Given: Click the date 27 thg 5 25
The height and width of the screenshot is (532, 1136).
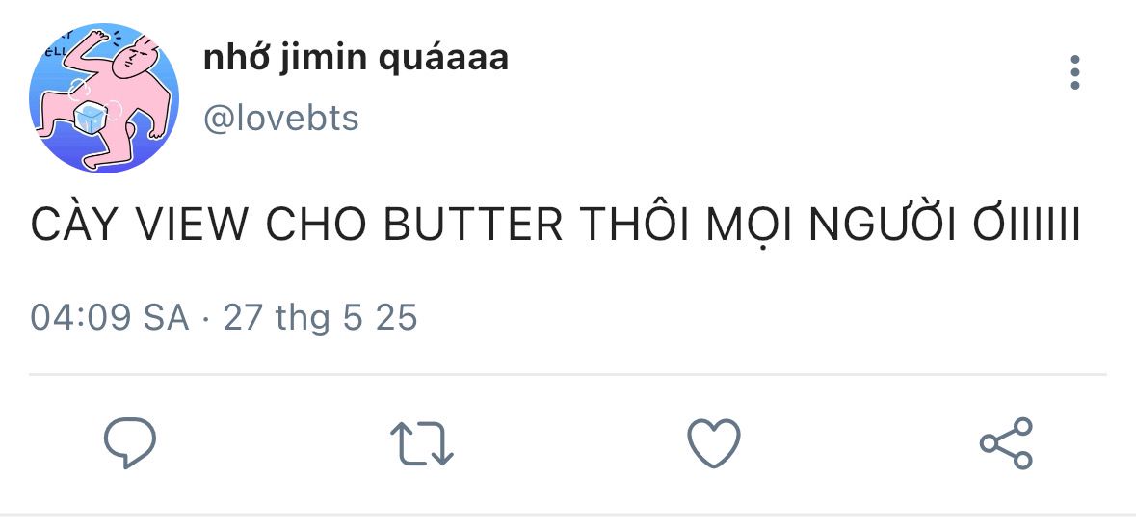Looking at the screenshot, I should point(320,317).
